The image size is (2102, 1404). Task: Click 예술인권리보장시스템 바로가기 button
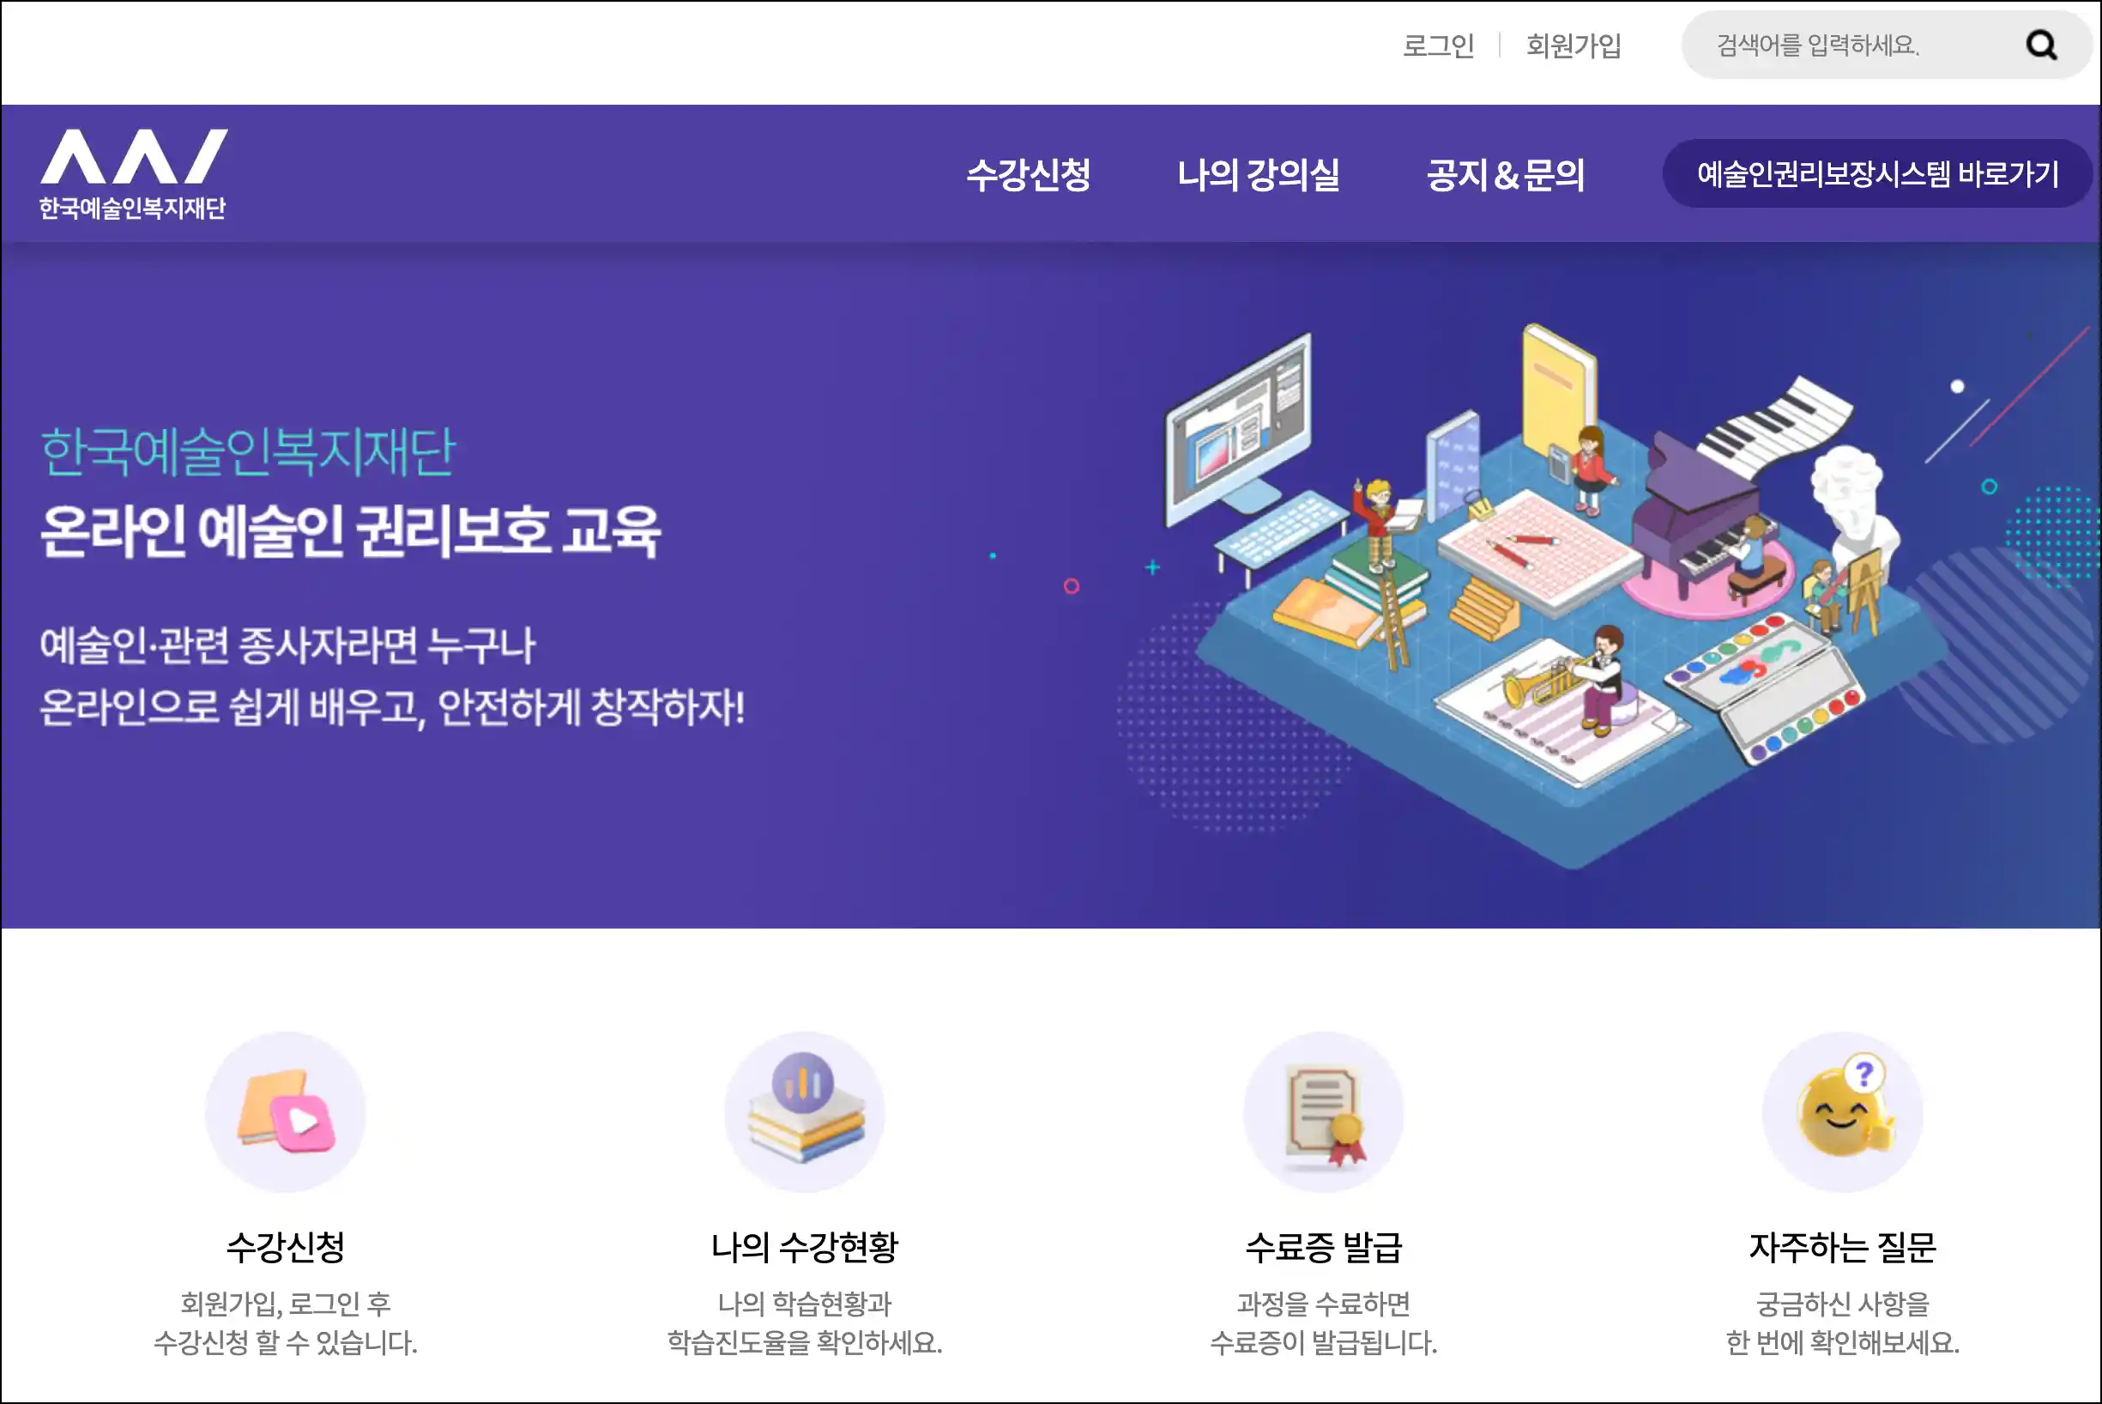(x=1877, y=173)
